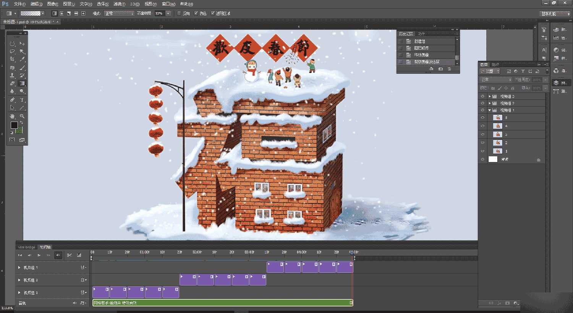Select the Lasso tool
This screenshot has height=313, width=573.
click(x=12, y=51)
